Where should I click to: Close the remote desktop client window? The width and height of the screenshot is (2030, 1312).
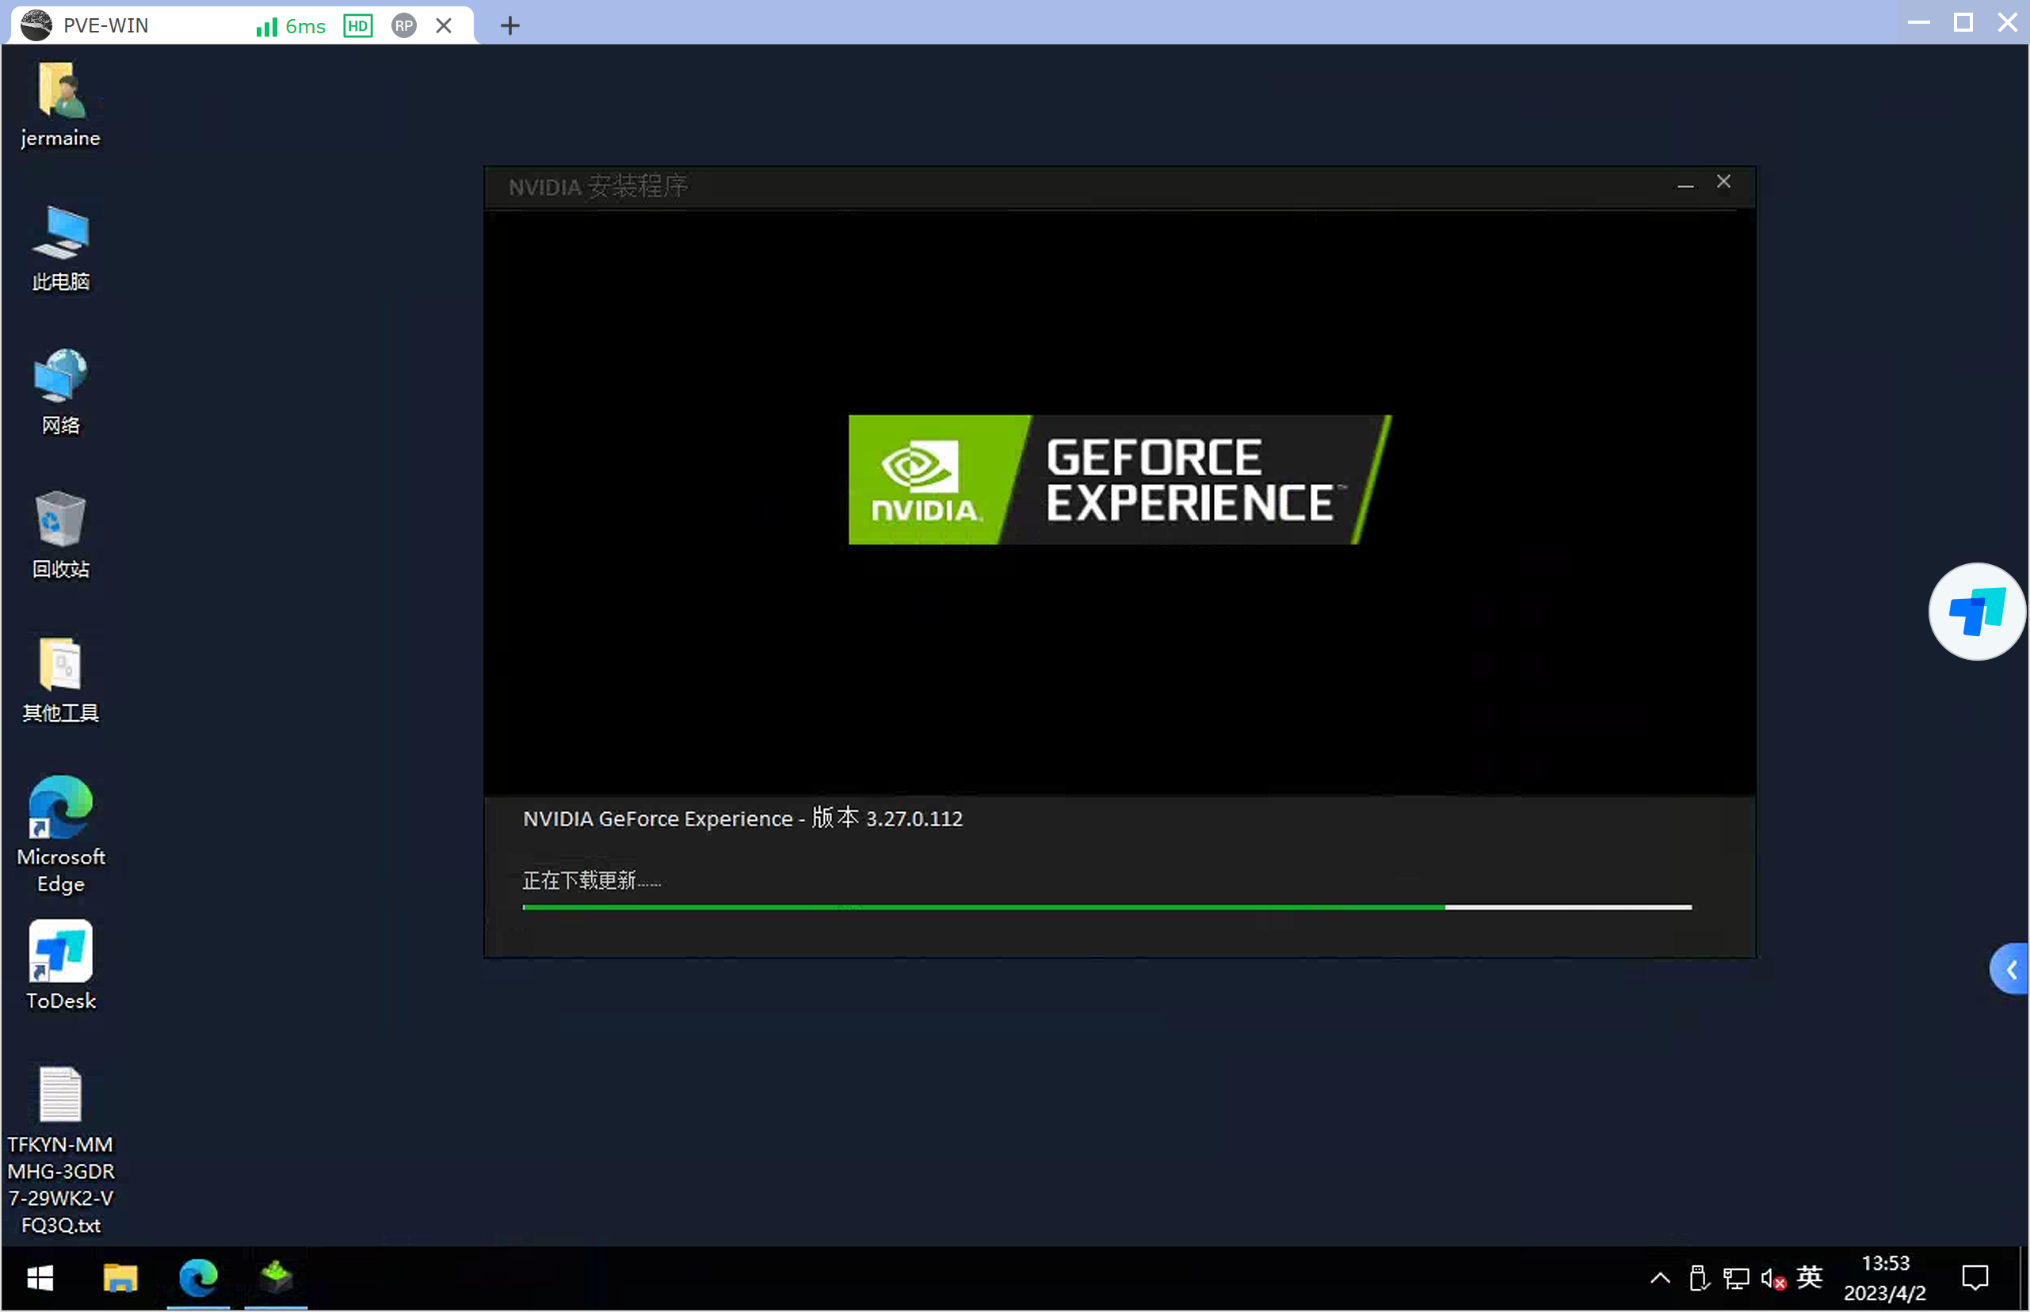(2008, 22)
